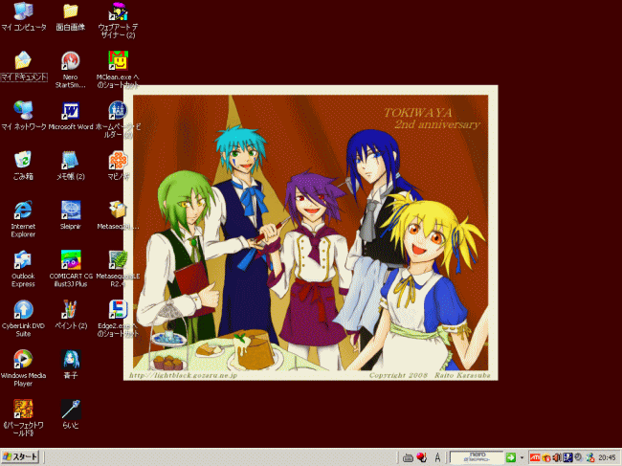Select the メモ帳 (2) notepad shortcut
The height and width of the screenshot is (466, 622).
tap(71, 166)
